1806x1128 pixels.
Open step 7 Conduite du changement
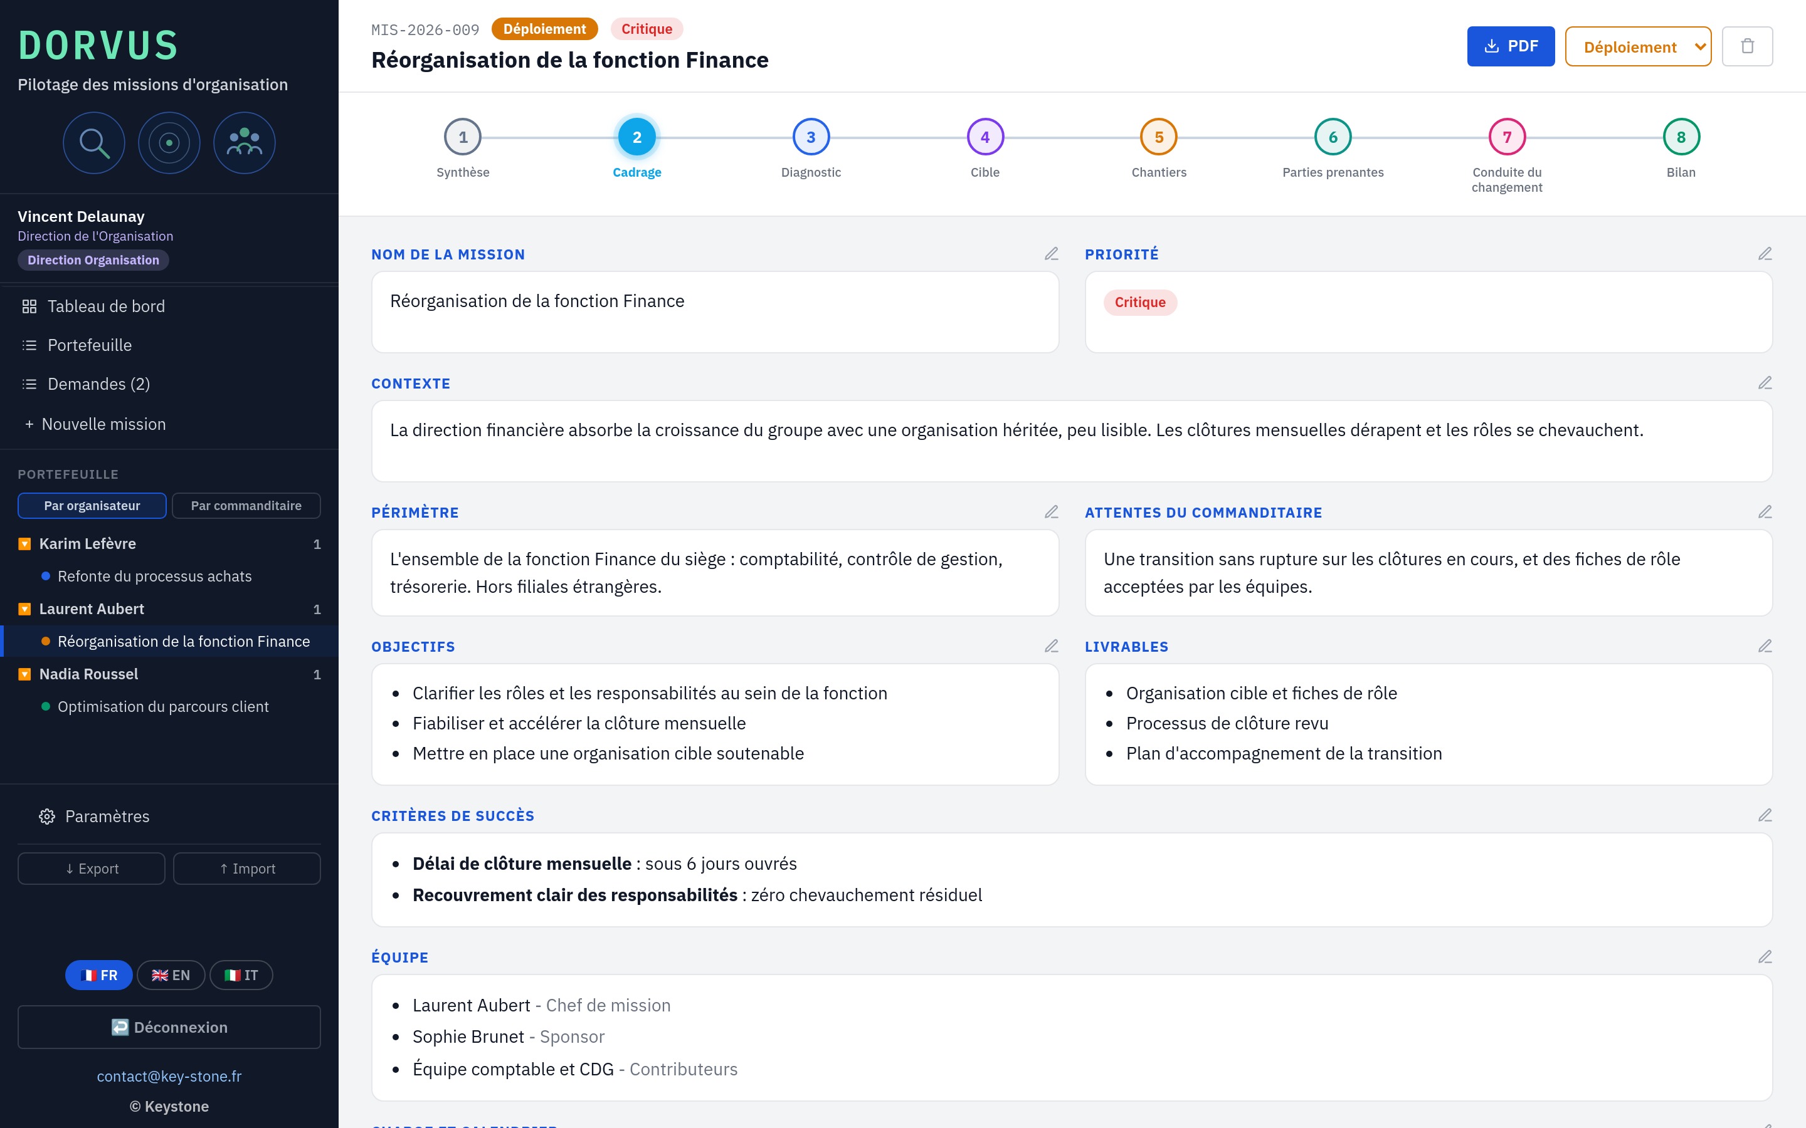pos(1507,137)
